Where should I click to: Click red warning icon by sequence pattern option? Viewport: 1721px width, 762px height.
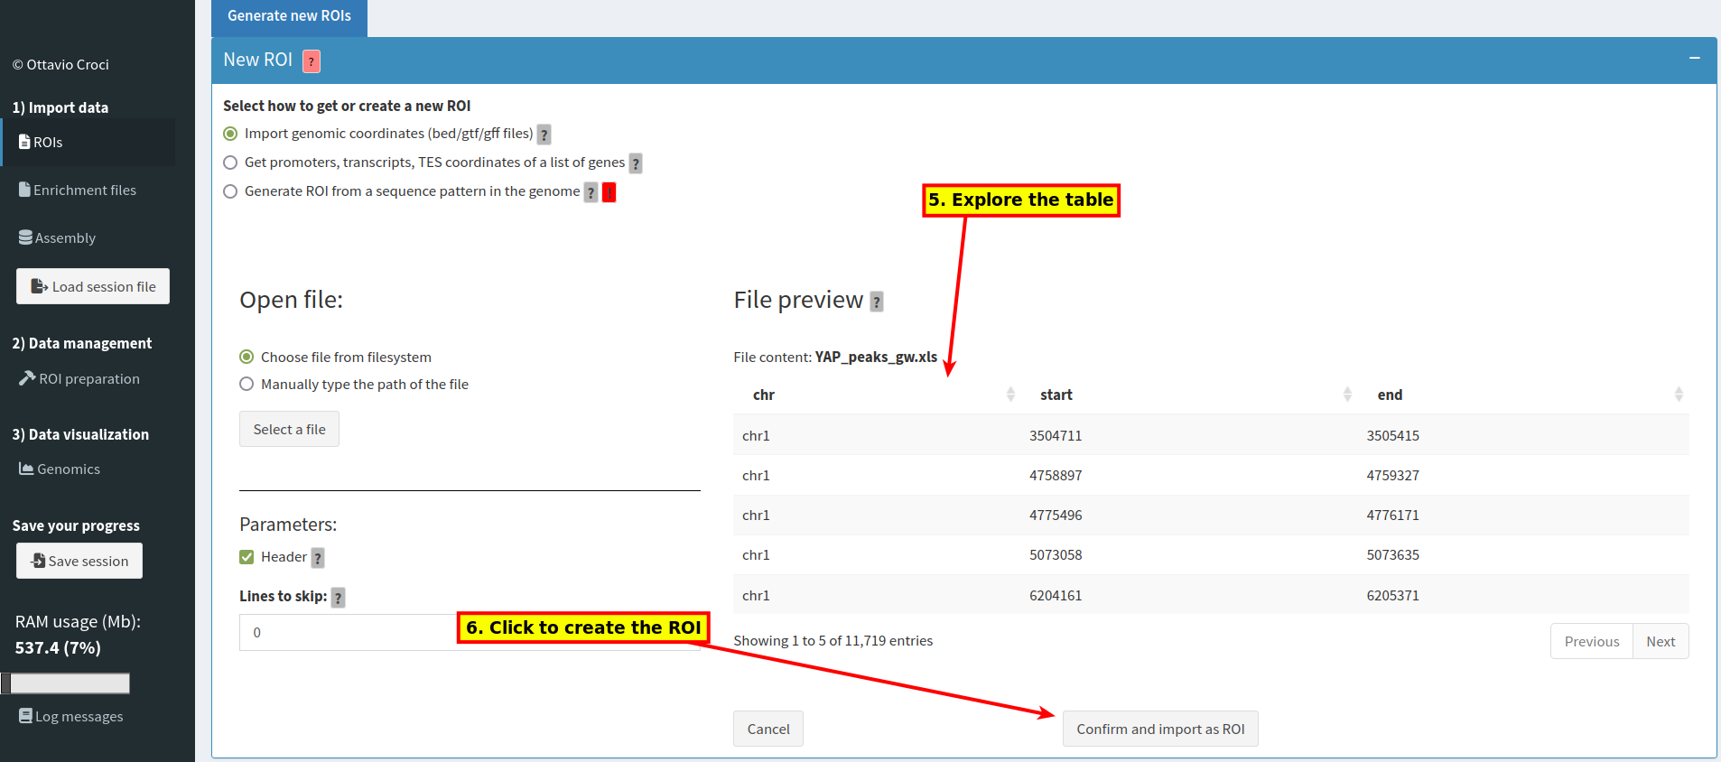coord(609,192)
